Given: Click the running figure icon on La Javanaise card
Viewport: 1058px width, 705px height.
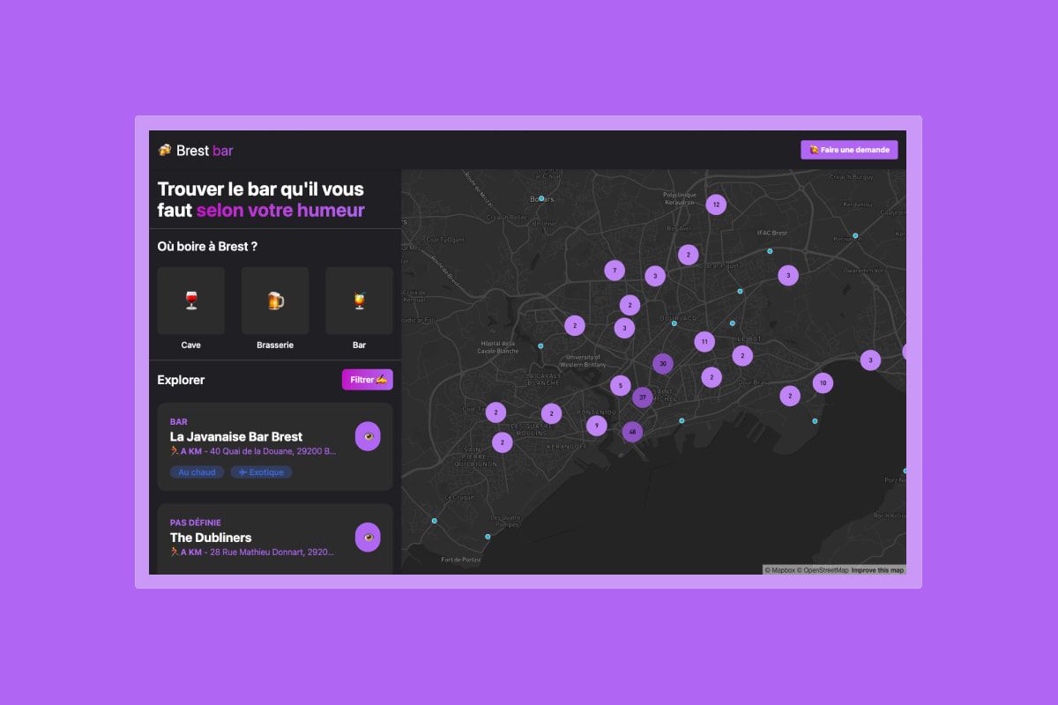Looking at the screenshot, I should pyautogui.click(x=175, y=450).
